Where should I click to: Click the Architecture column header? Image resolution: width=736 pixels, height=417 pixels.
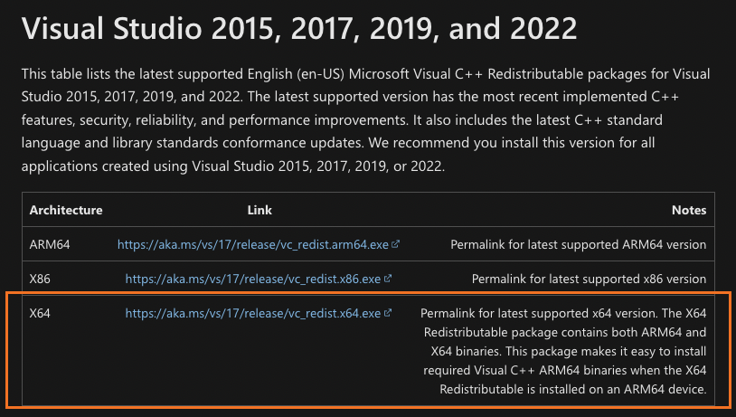click(66, 210)
